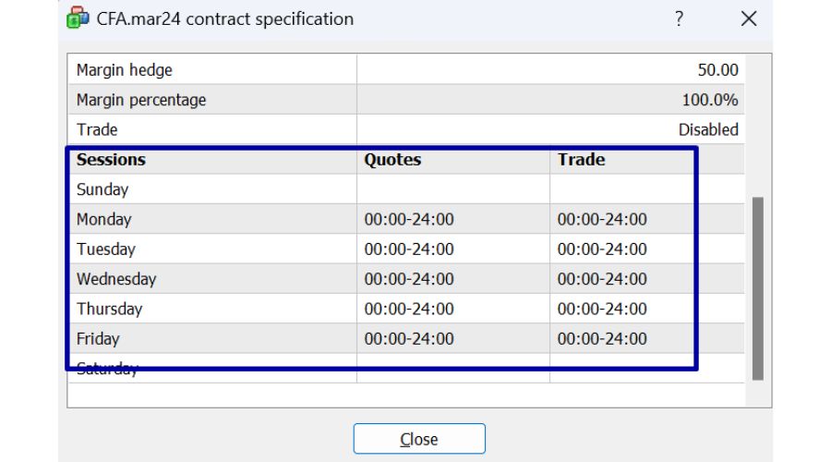This screenshot has width=831, height=462.
Task: Click Wednesday trade time 00:00-24:00
Action: pyautogui.click(x=602, y=279)
